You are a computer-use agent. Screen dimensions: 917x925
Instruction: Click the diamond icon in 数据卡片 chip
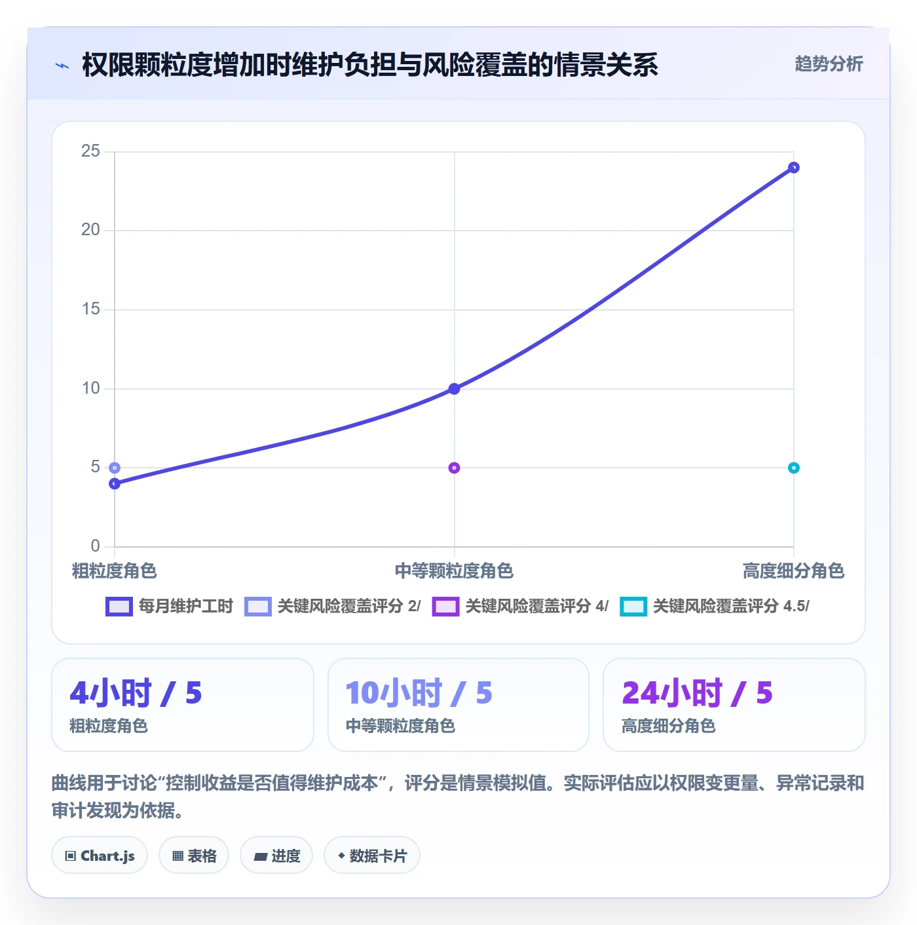[x=341, y=856]
